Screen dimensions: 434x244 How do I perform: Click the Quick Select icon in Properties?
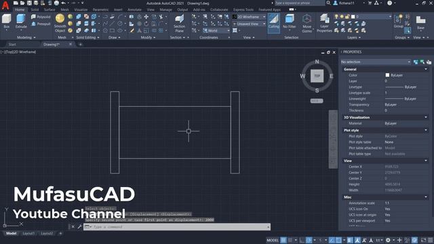429,62
